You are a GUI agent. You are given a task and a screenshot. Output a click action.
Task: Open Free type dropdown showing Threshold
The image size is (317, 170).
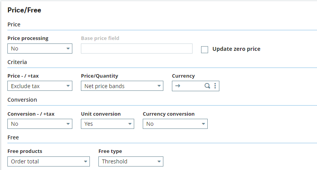click(131, 161)
